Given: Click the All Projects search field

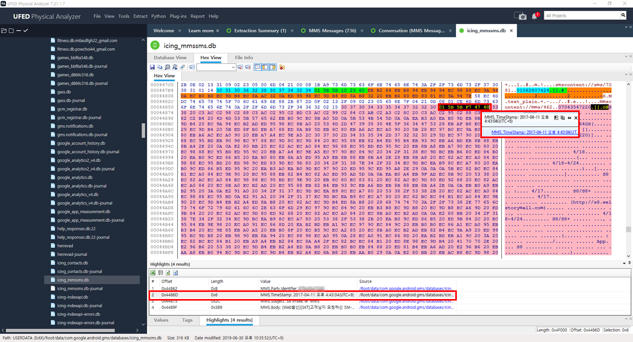Looking at the screenshot, I should point(582,15).
